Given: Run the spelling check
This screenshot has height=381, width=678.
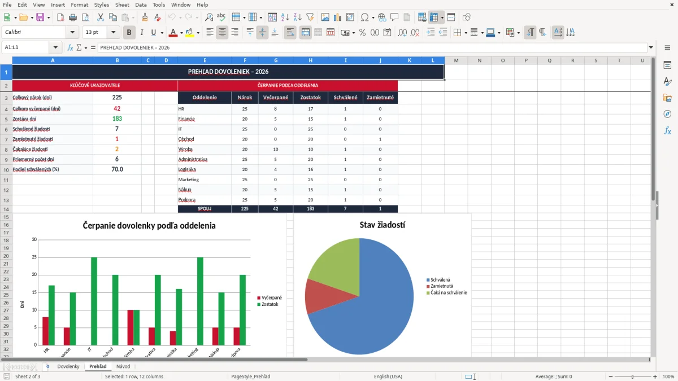Looking at the screenshot, I should [x=221, y=17].
